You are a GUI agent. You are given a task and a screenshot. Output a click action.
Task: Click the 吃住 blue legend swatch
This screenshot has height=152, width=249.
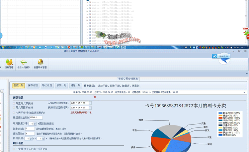coord(220,113)
